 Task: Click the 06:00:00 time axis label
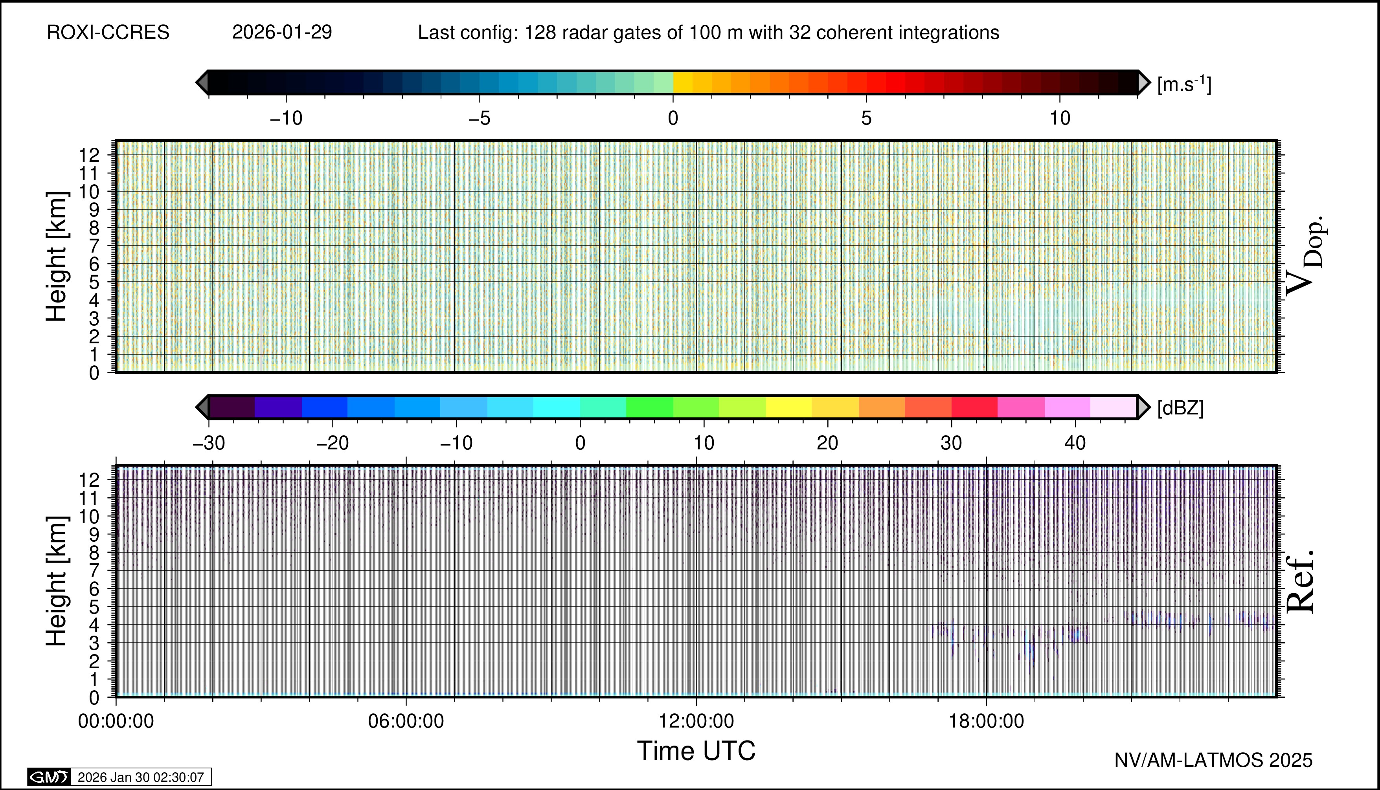(406, 721)
